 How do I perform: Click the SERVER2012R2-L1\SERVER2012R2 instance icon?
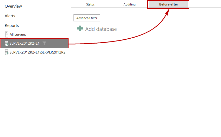[7, 52]
